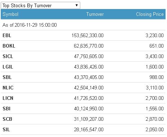
Task: Open the SBI stock symbol
Action: pyautogui.click(x=6, y=109)
